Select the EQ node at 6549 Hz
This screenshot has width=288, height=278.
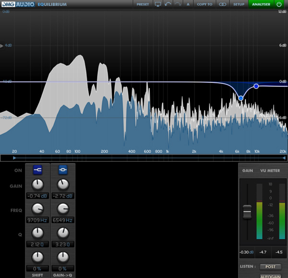coord(240,98)
